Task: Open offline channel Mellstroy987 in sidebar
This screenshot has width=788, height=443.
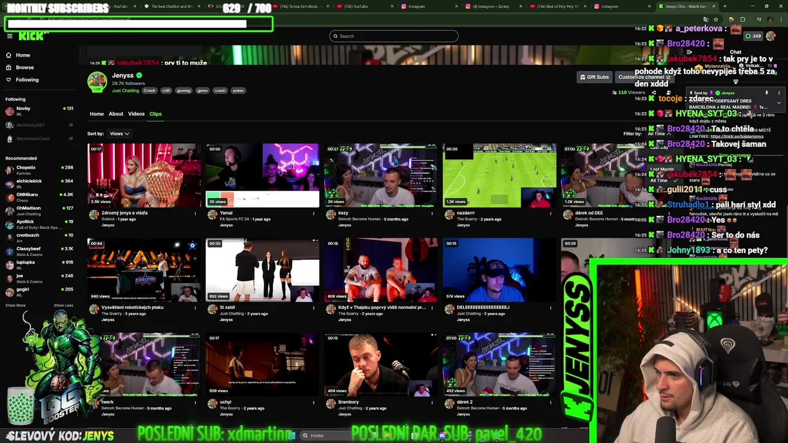Action: [x=39, y=125]
